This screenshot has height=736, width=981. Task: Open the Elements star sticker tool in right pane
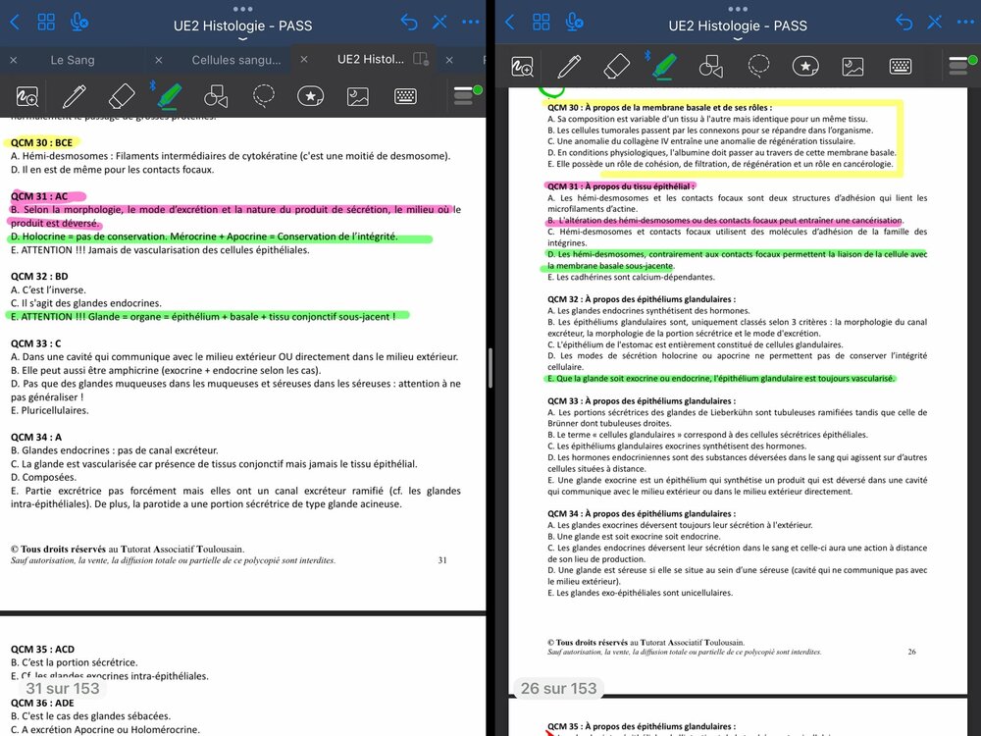click(x=805, y=66)
